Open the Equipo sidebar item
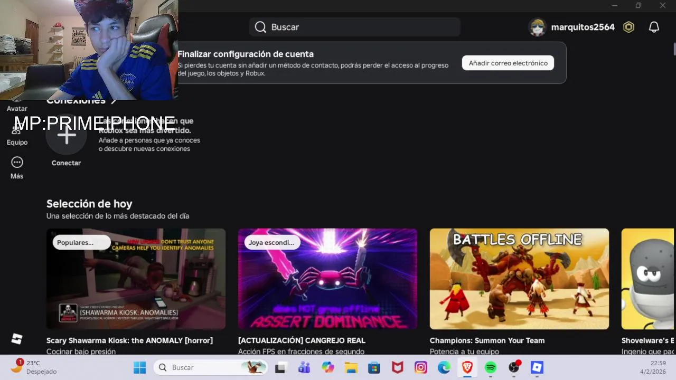This screenshot has height=380, width=676. pos(17,136)
